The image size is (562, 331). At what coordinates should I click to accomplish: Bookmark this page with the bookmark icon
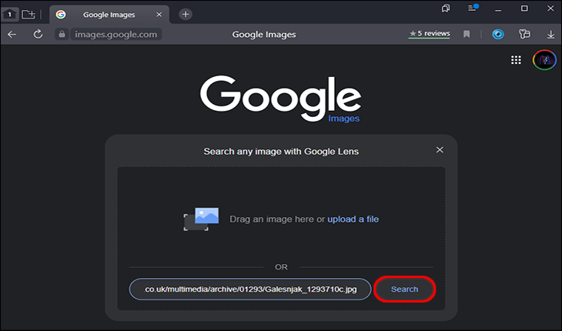click(x=467, y=34)
